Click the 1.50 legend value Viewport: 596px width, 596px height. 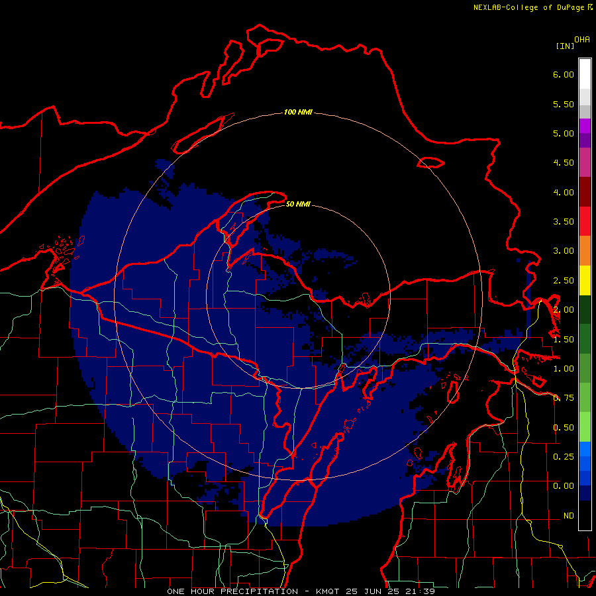pos(564,340)
